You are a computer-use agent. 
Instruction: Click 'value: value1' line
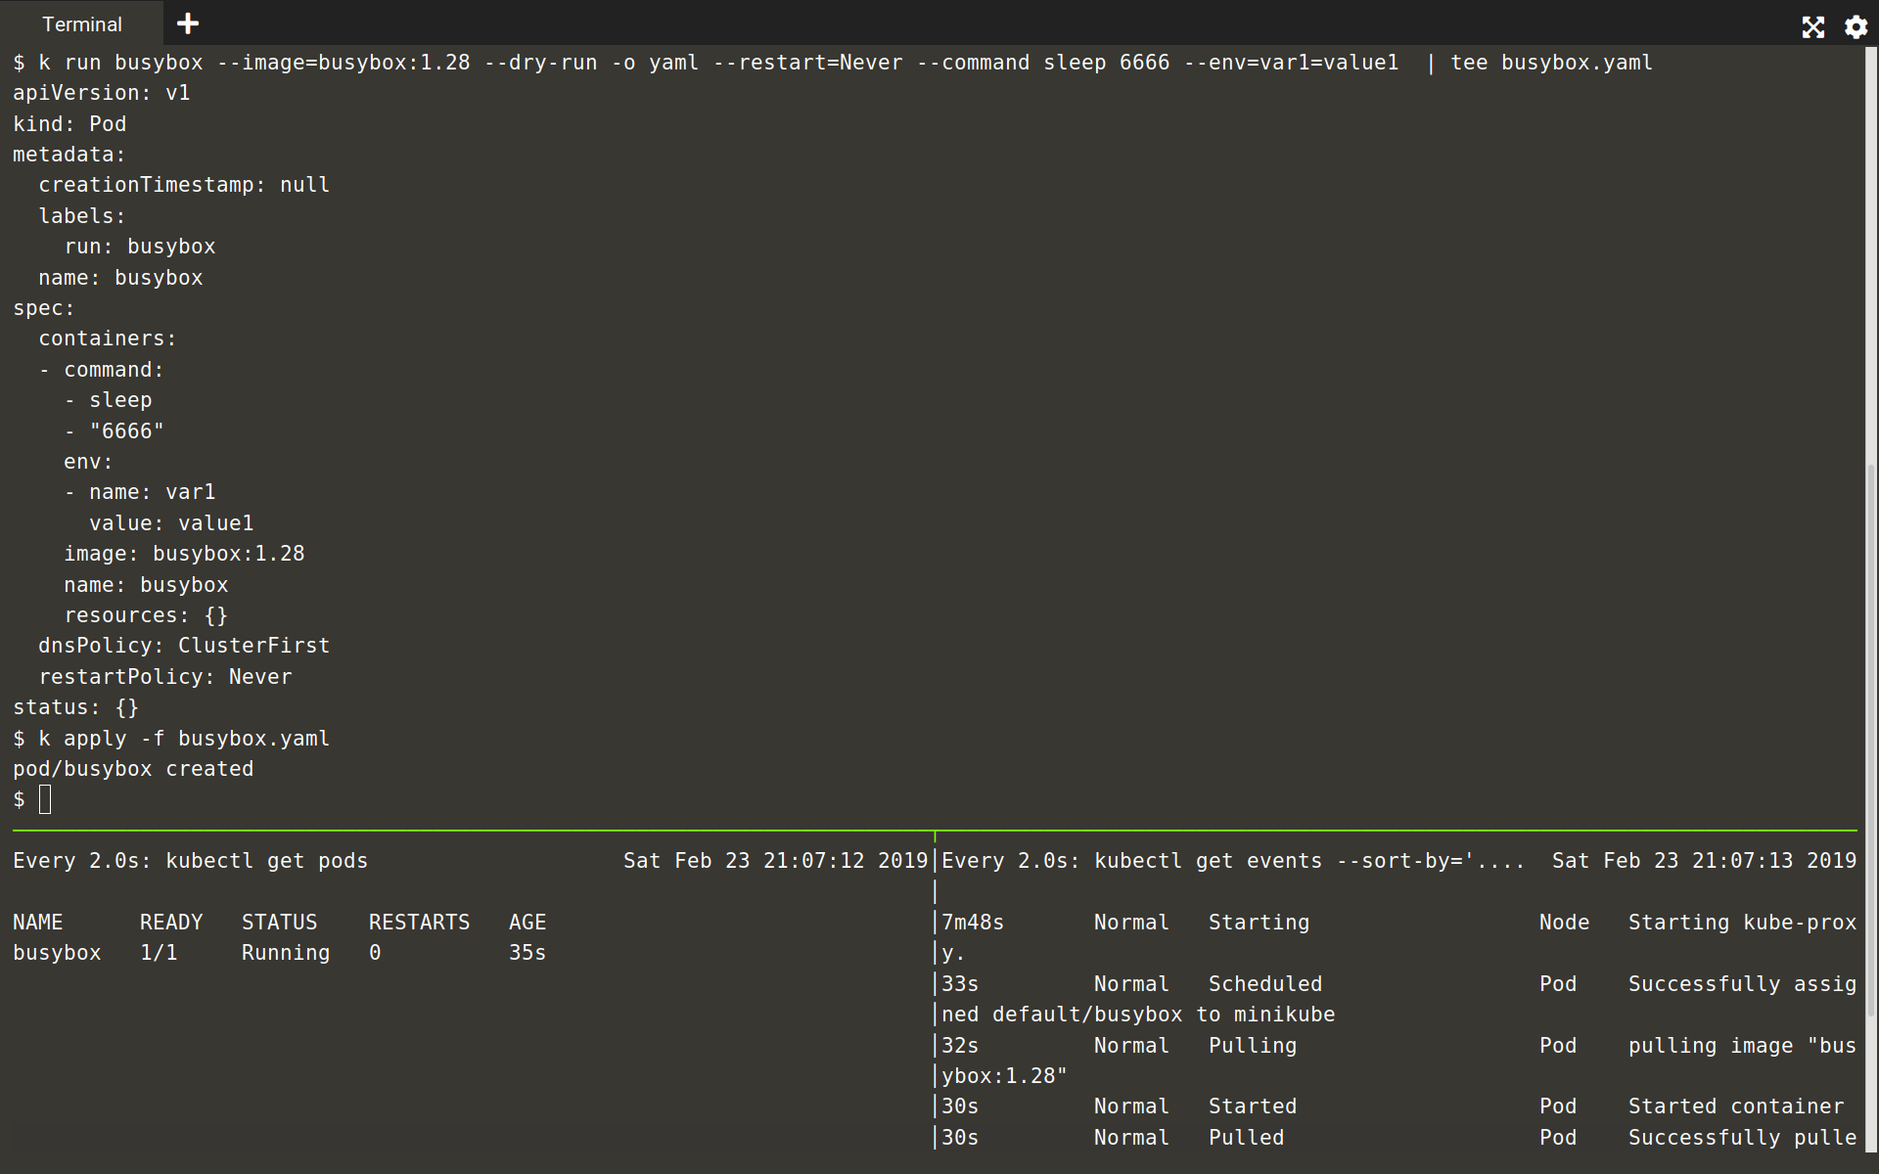pos(171,523)
